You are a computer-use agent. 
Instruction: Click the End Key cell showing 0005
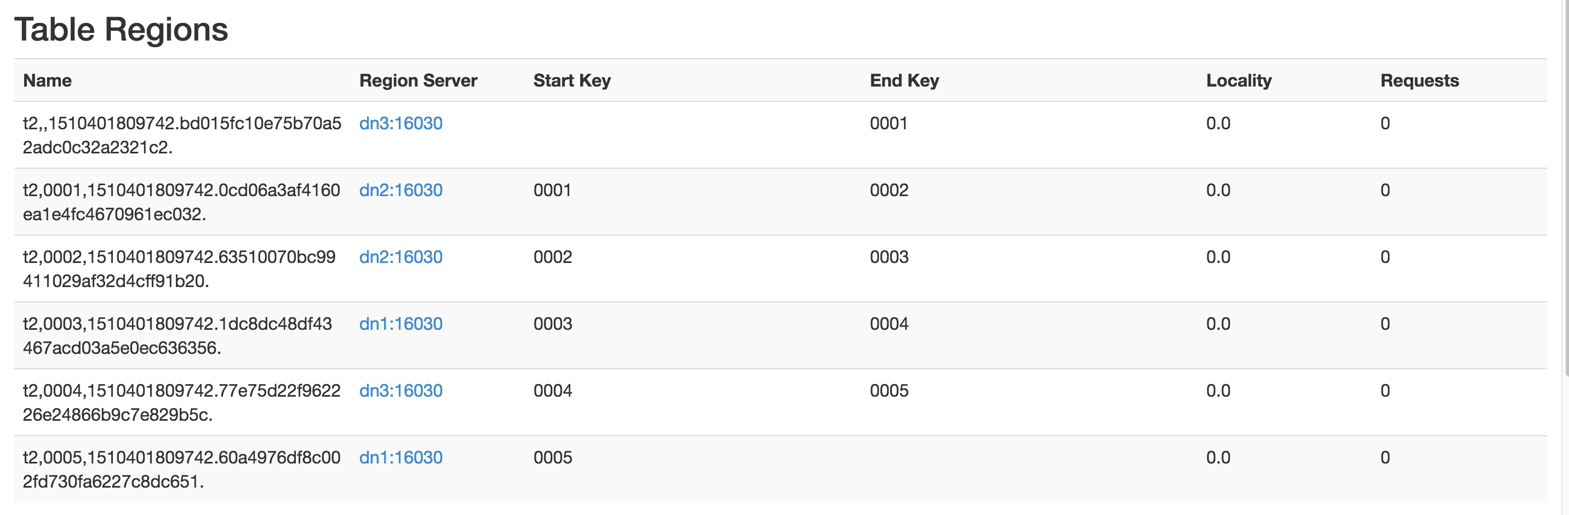tap(889, 391)
